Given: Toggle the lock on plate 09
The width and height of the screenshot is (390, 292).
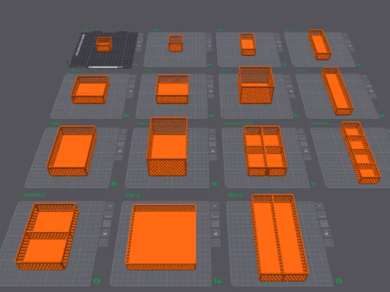Looking at the screenshot, I should tap(120, 151).
